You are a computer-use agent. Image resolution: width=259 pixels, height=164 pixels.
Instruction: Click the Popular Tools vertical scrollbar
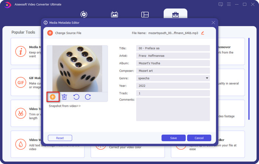[x=249, y=79]
